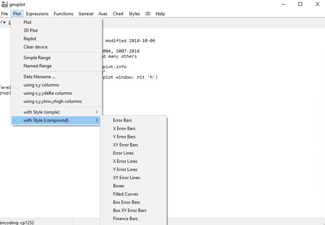Select X Error Lines style
This screenshot has height=225, width=325.
click(133, 161)
